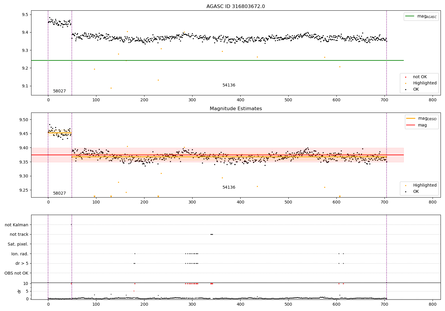
Task: Click the 9.45 y-axis tick in middle plot
Action: [24, 134]
